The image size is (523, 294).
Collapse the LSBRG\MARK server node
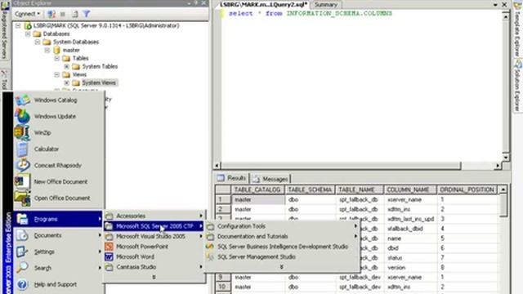[18, 25]
